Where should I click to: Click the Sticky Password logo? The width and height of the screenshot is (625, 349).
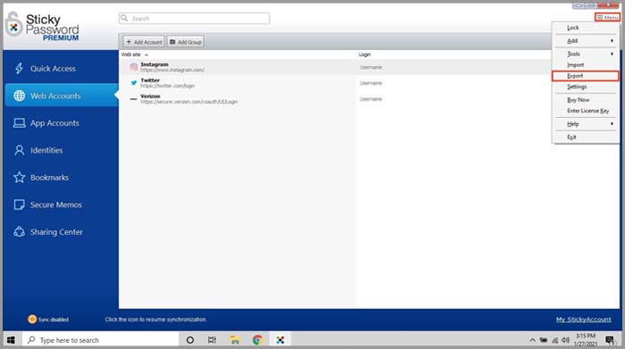coord(42,26)
